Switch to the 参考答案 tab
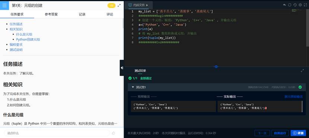Viewport: 309px width, 138px height. point(51,14)
